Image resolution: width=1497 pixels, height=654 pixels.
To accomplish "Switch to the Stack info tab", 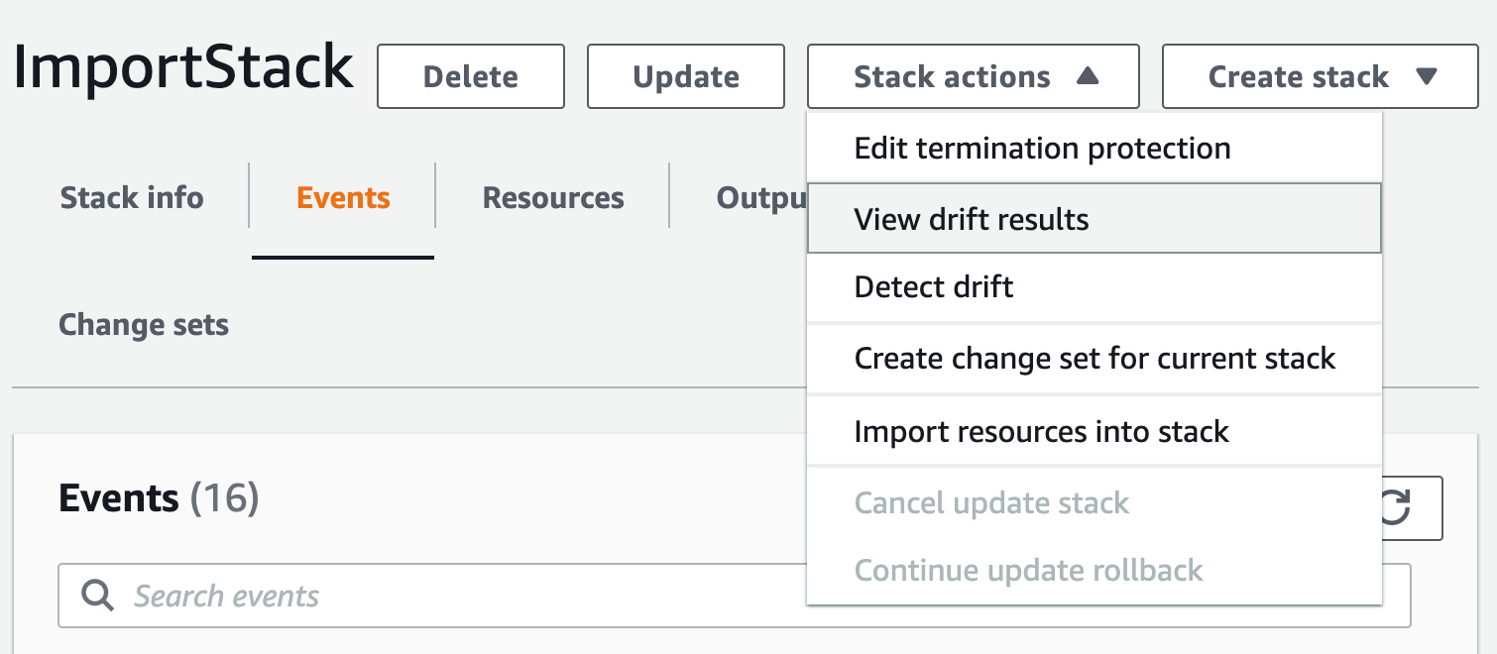I will point(132,197).
